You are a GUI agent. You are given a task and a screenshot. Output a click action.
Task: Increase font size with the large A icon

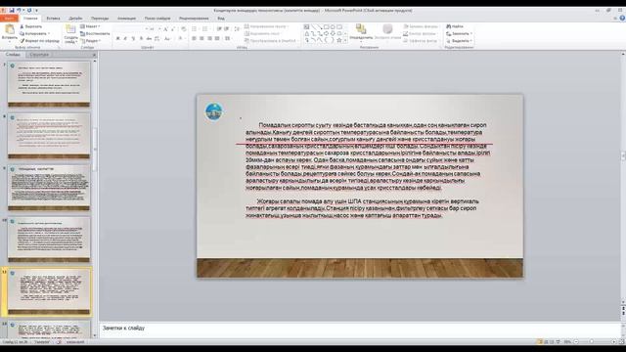[x=165, y=28]
